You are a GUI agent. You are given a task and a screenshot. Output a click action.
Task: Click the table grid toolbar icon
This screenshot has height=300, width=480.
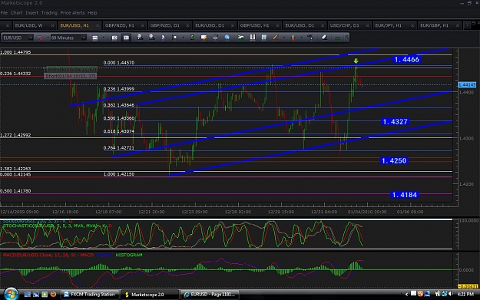[264, 38]
